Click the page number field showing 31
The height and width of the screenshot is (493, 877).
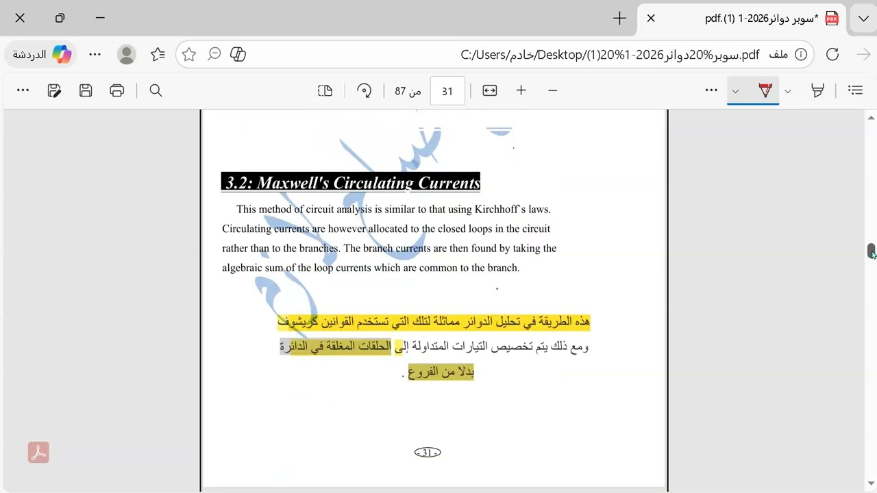pyautogui.click(x=447, y=91)
